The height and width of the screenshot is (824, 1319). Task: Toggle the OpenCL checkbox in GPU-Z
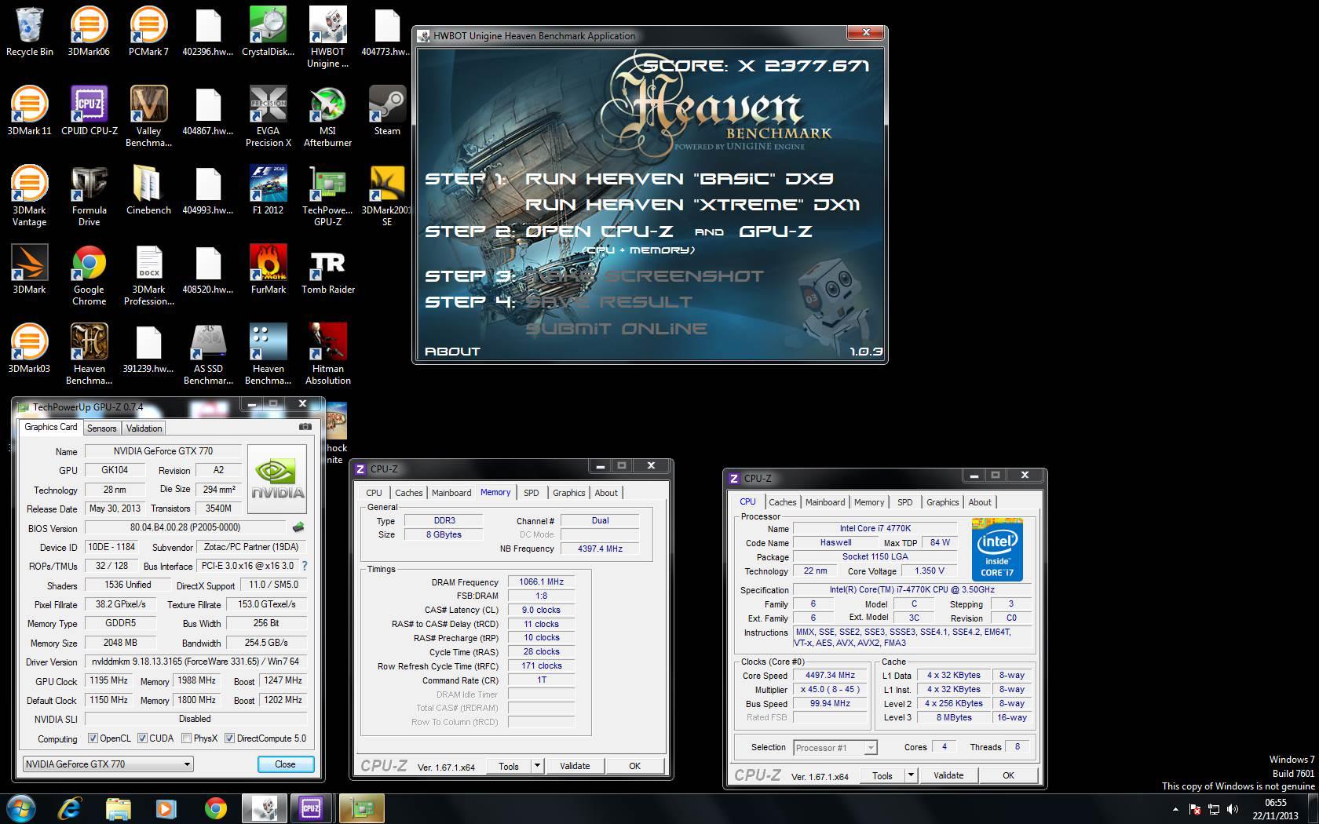point(93,738)
